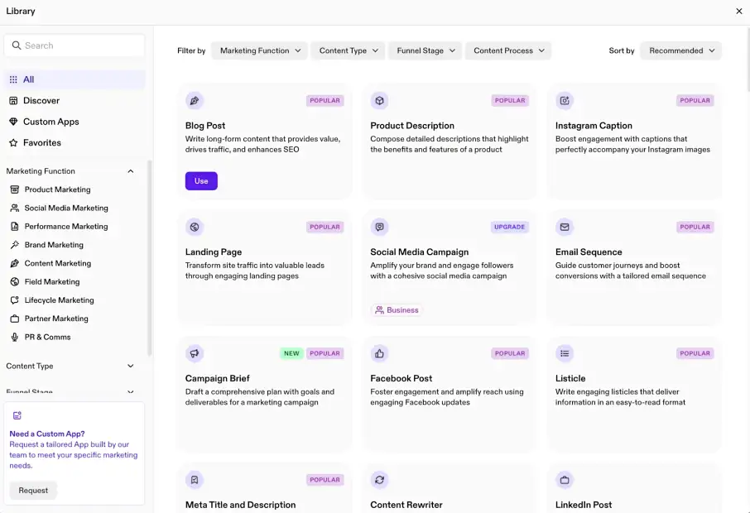Open the Campaign Brief card title
The height and width of the screenshot is (513, 750).
click(217, 378)
